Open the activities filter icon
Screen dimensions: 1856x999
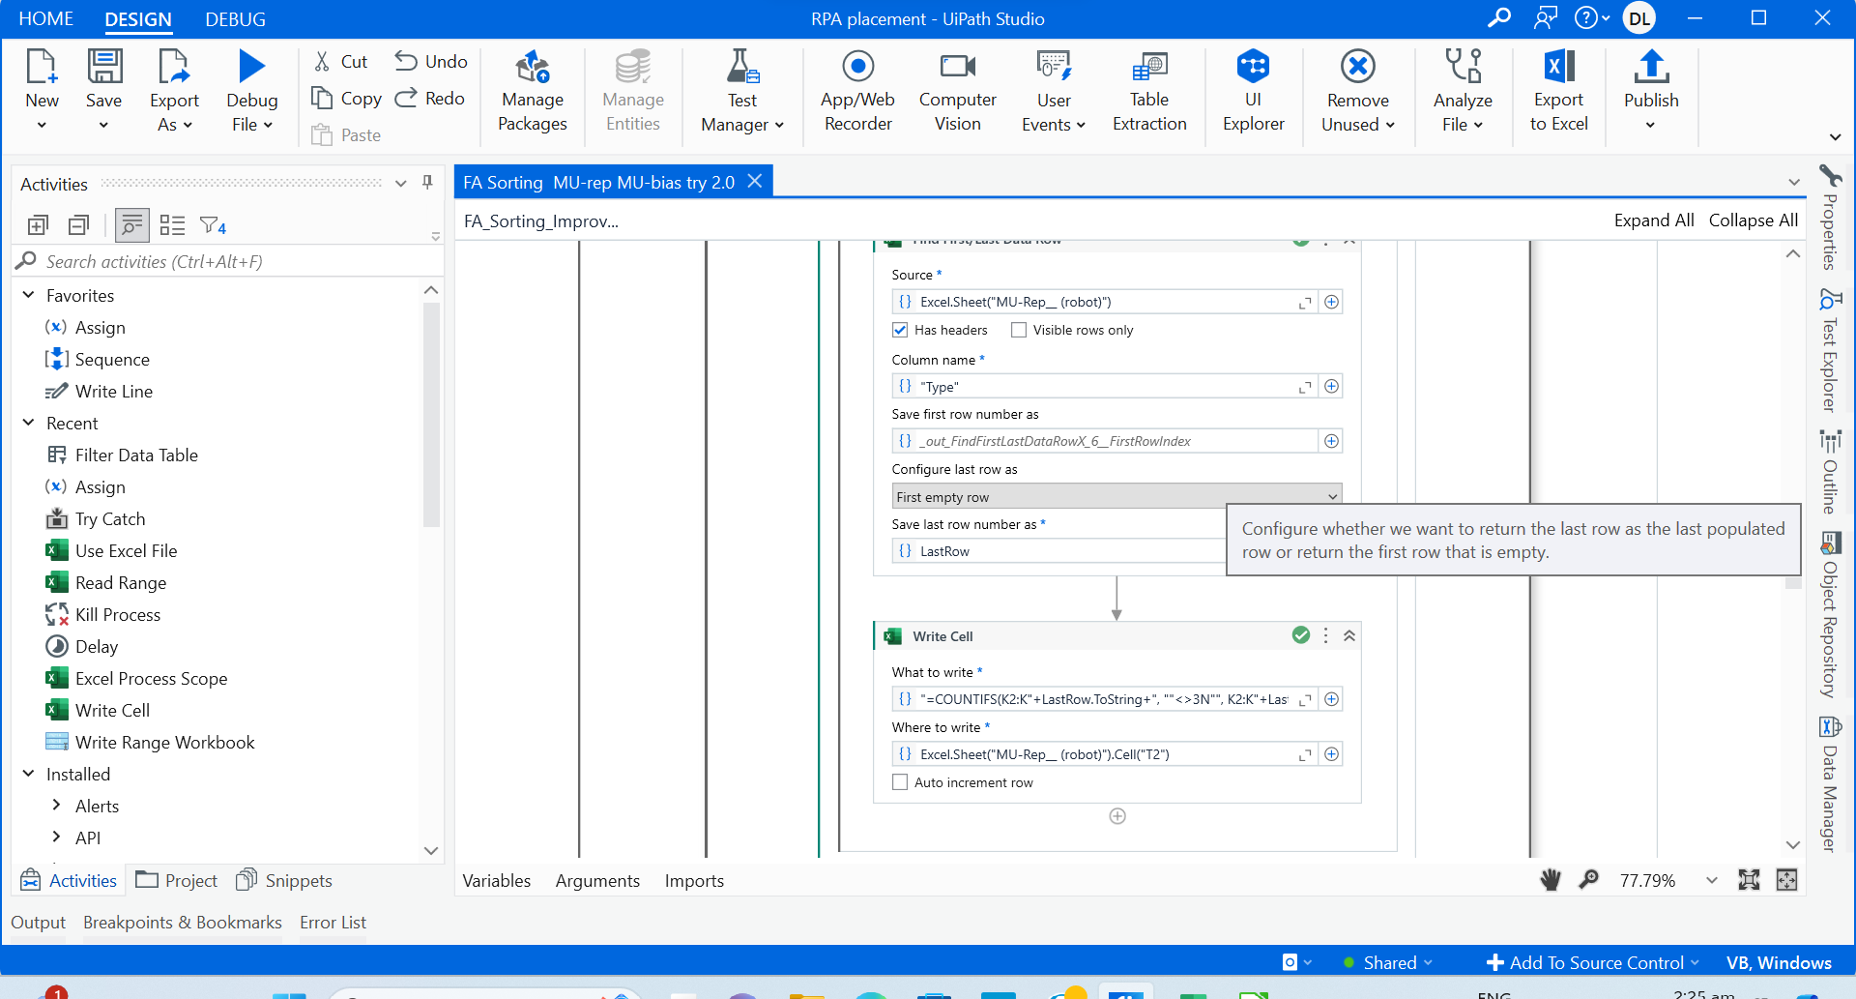click(x=213, y=225)
